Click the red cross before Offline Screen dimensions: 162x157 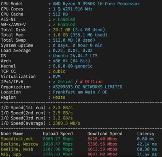pos(81,82)
